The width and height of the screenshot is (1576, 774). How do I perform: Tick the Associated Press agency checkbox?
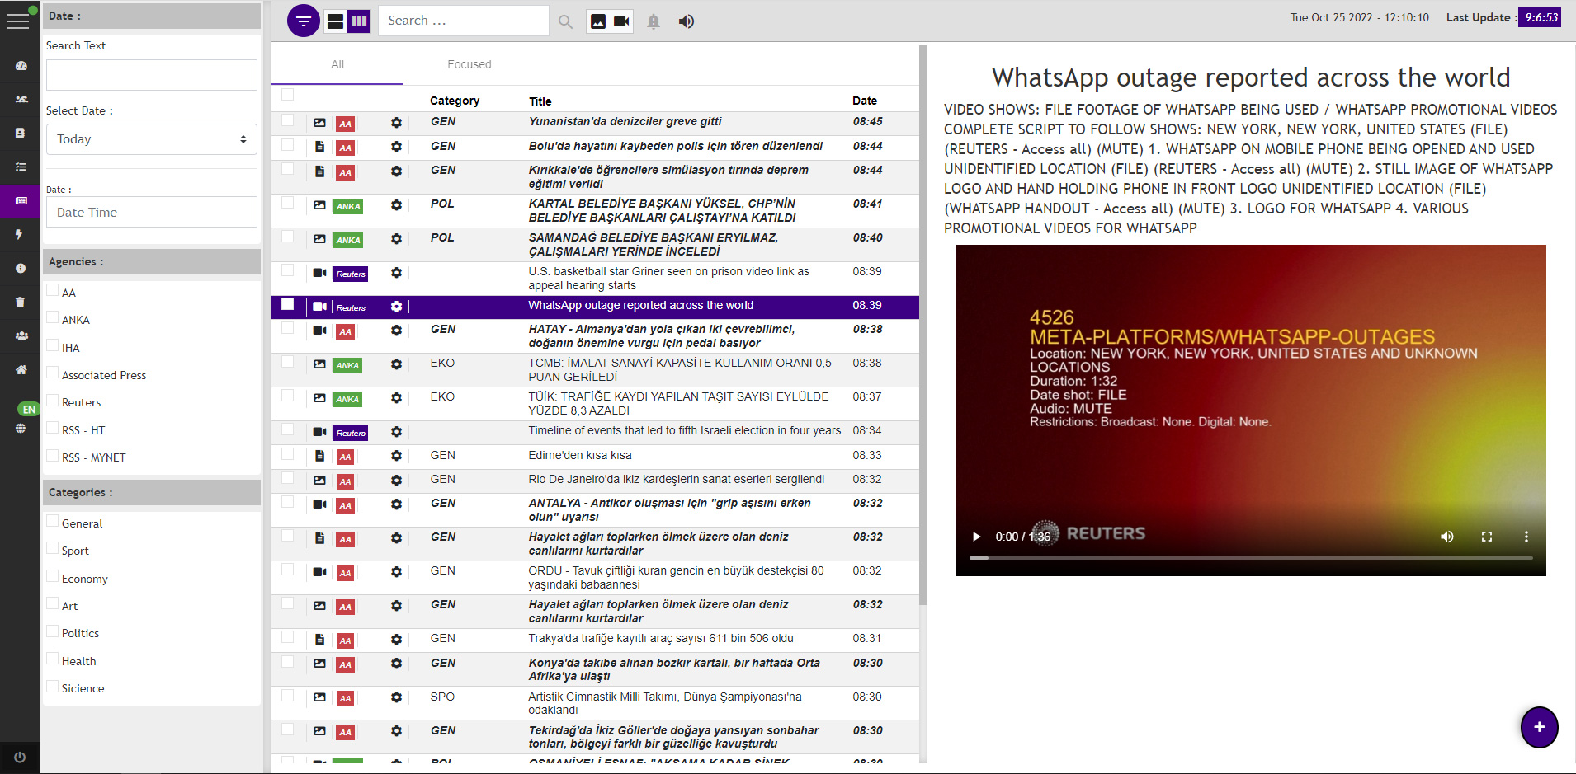(53, 373)
